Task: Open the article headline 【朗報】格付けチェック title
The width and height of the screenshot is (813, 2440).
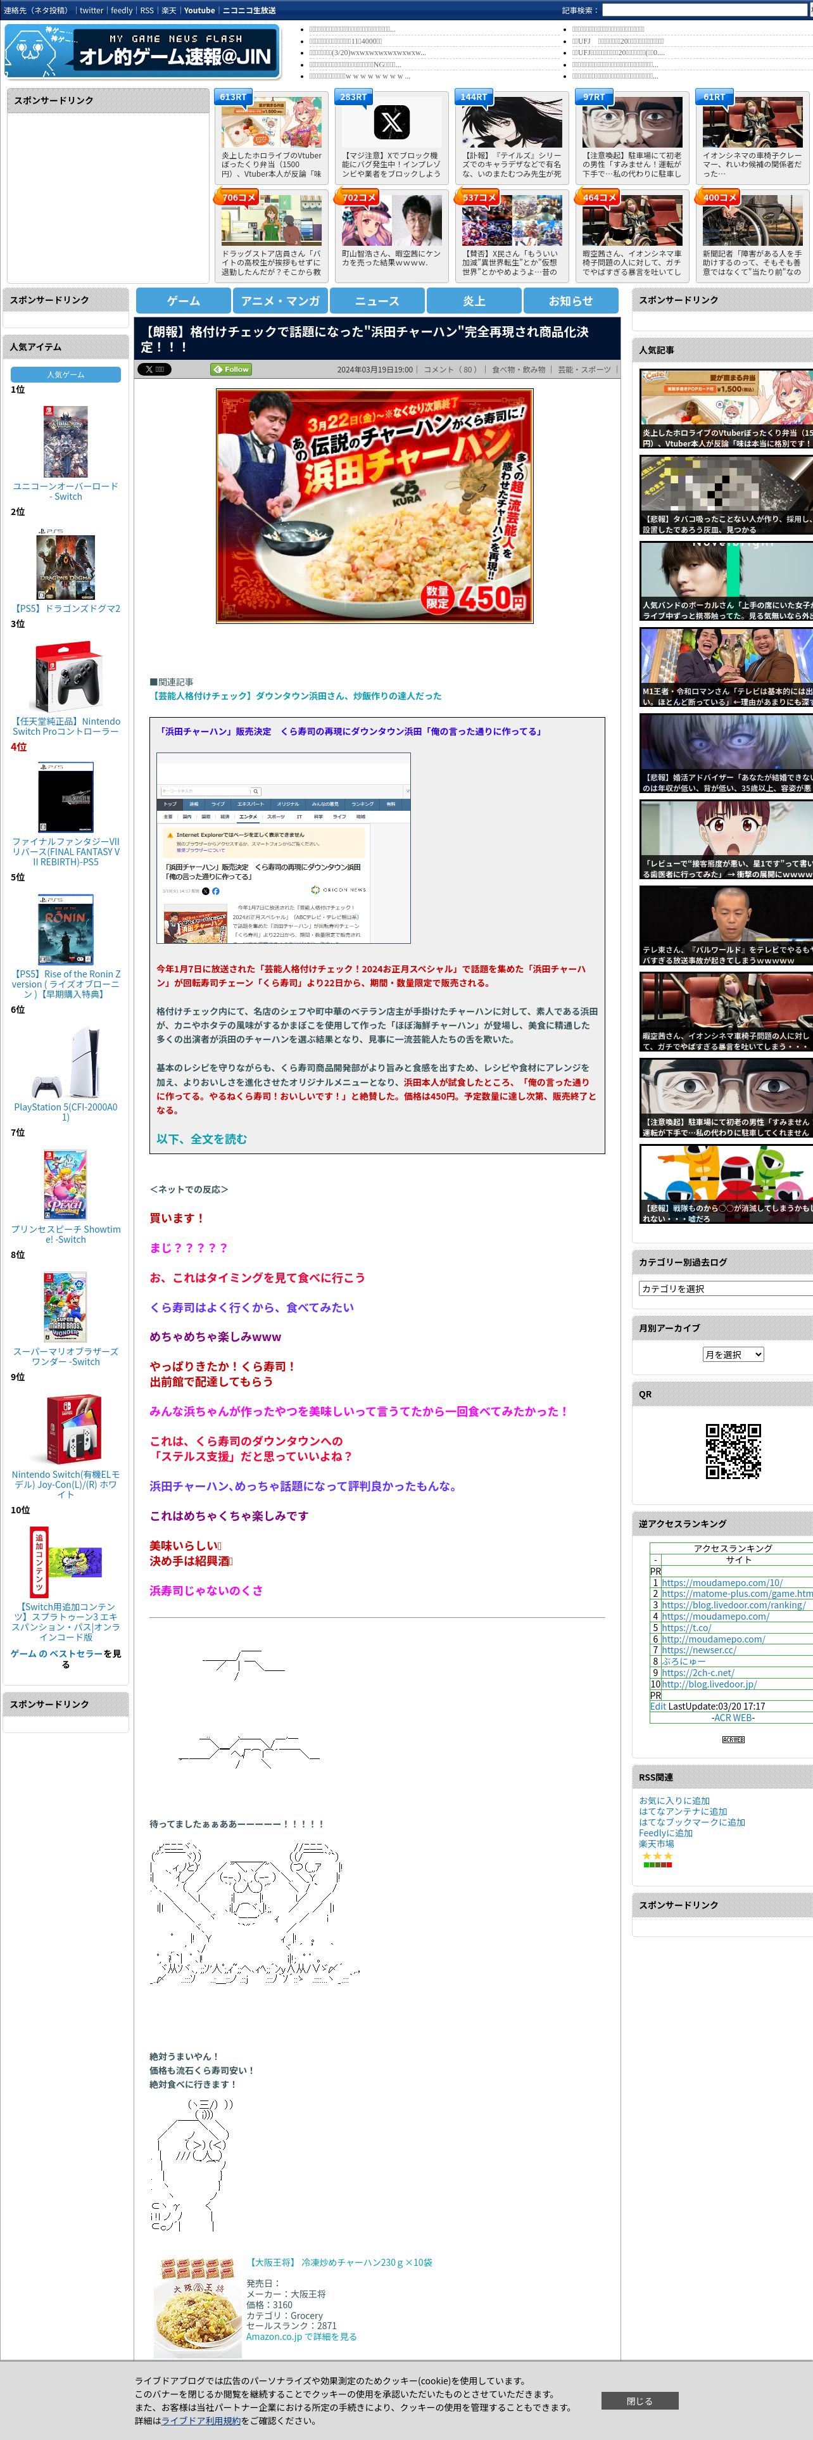Action: (364, 339)
